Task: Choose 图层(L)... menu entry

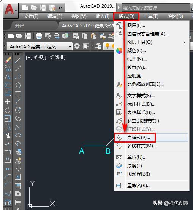Action: [152, 26]
